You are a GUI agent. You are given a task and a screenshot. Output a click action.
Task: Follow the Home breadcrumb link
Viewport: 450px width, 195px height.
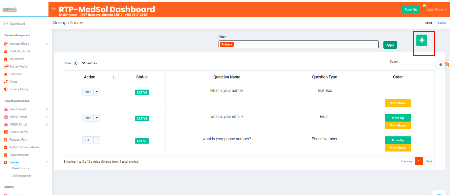[x=428, y=23]
